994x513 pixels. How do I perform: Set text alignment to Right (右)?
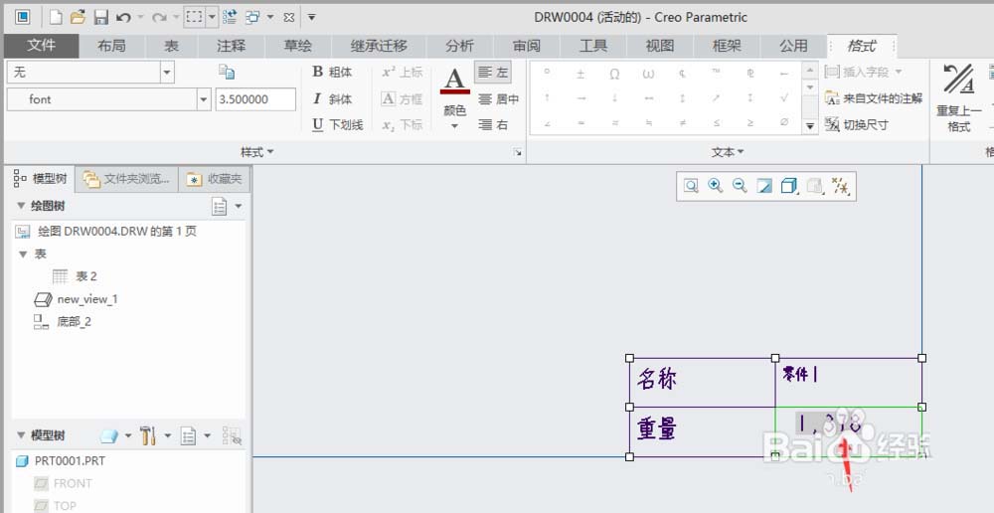point(493,125)
